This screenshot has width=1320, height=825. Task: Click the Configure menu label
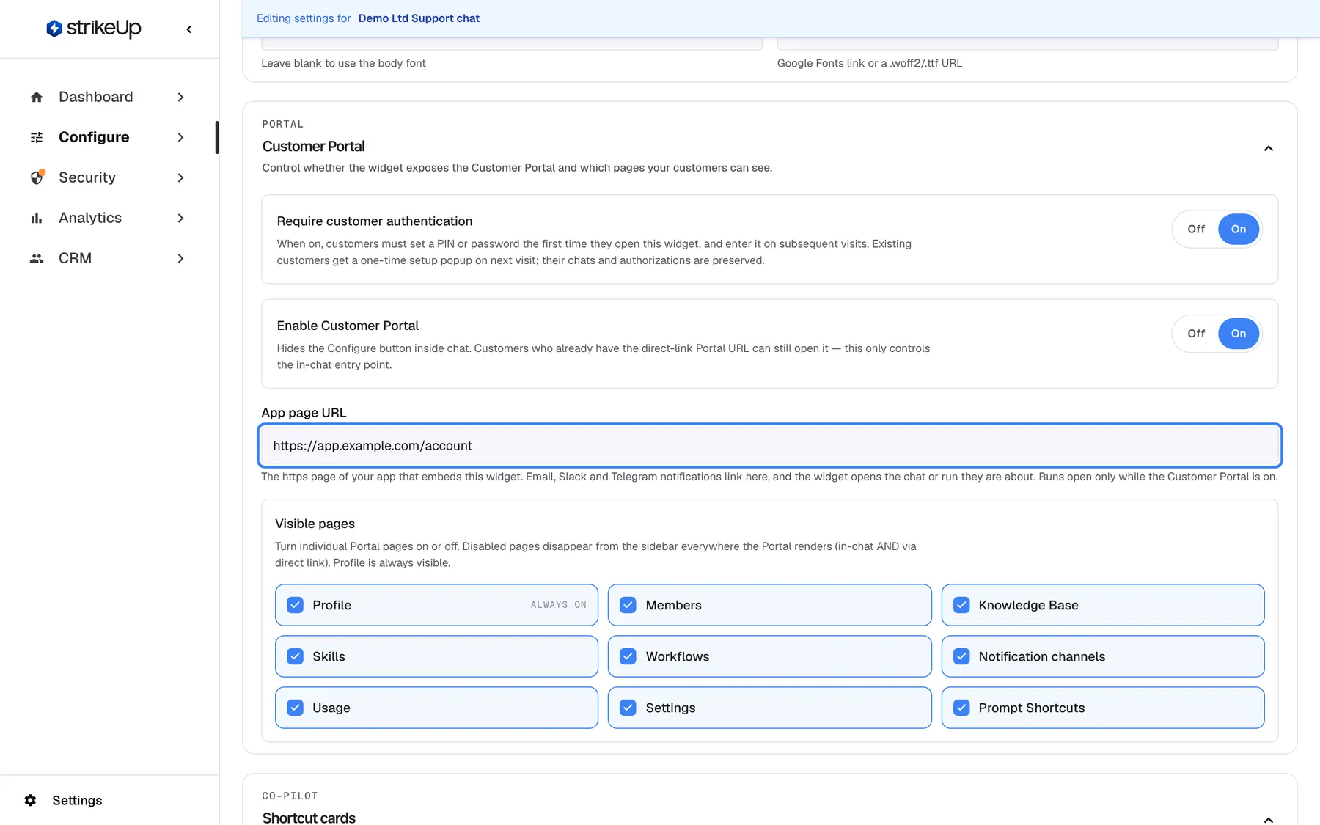(x=94, y=137)
